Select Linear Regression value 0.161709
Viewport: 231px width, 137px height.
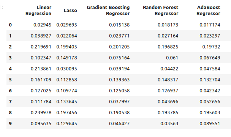pyautogui.click(x=41, y=80)
